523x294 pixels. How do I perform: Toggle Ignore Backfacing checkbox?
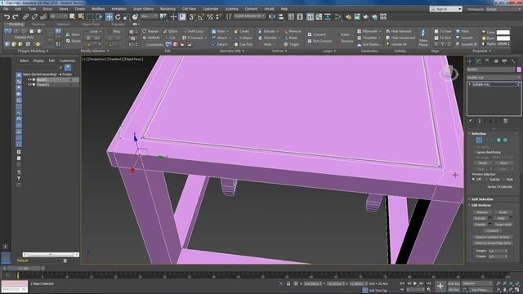(475, 152)
